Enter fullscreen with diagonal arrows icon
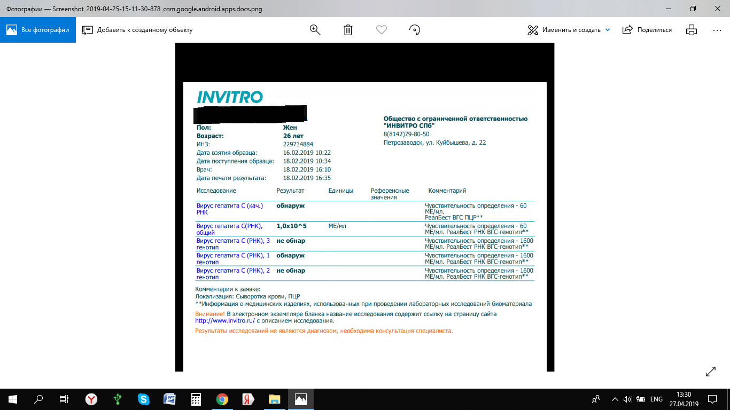Viewport: 730px width, 410px height. 711,372
